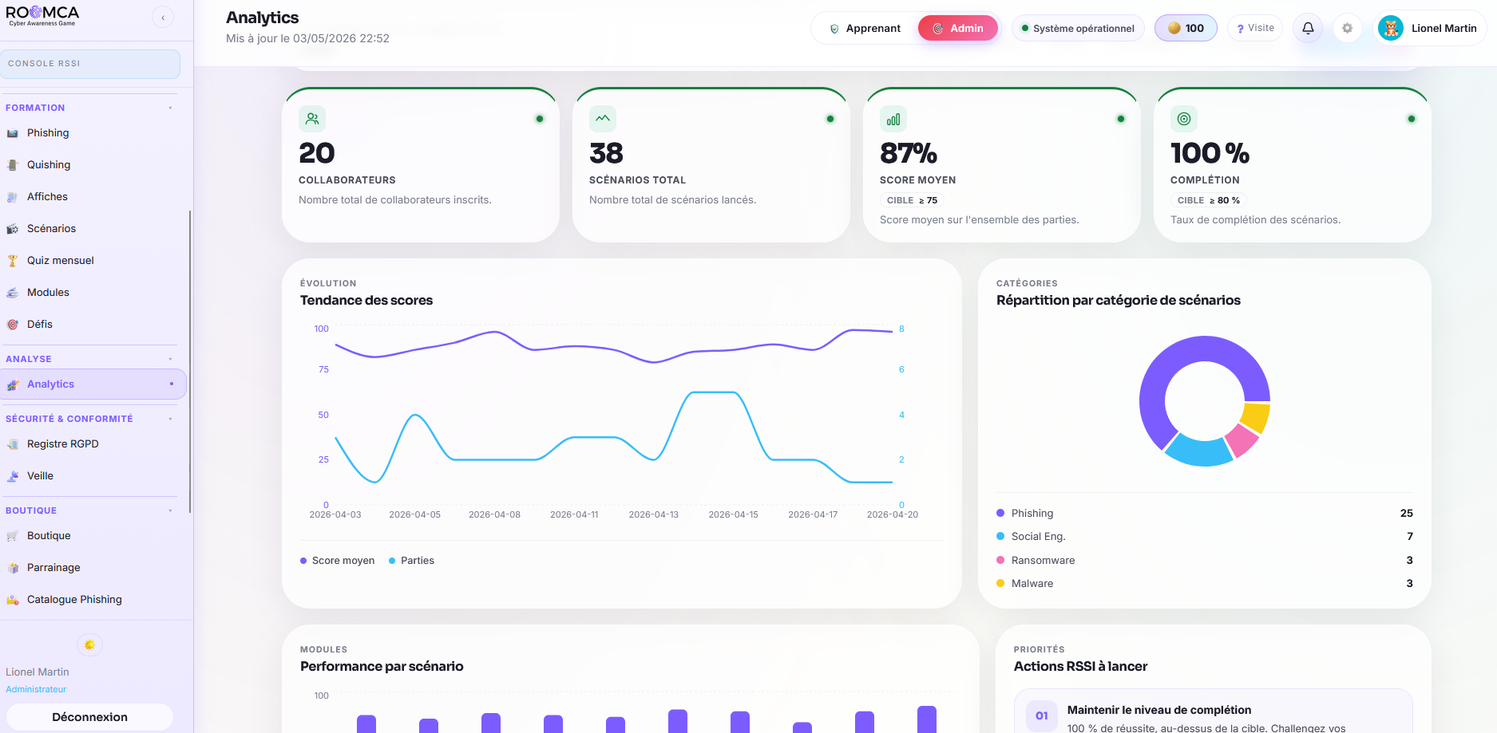Click the ROOMCA logo
This screenshot has width=1497, height=733.
point(42,16)
